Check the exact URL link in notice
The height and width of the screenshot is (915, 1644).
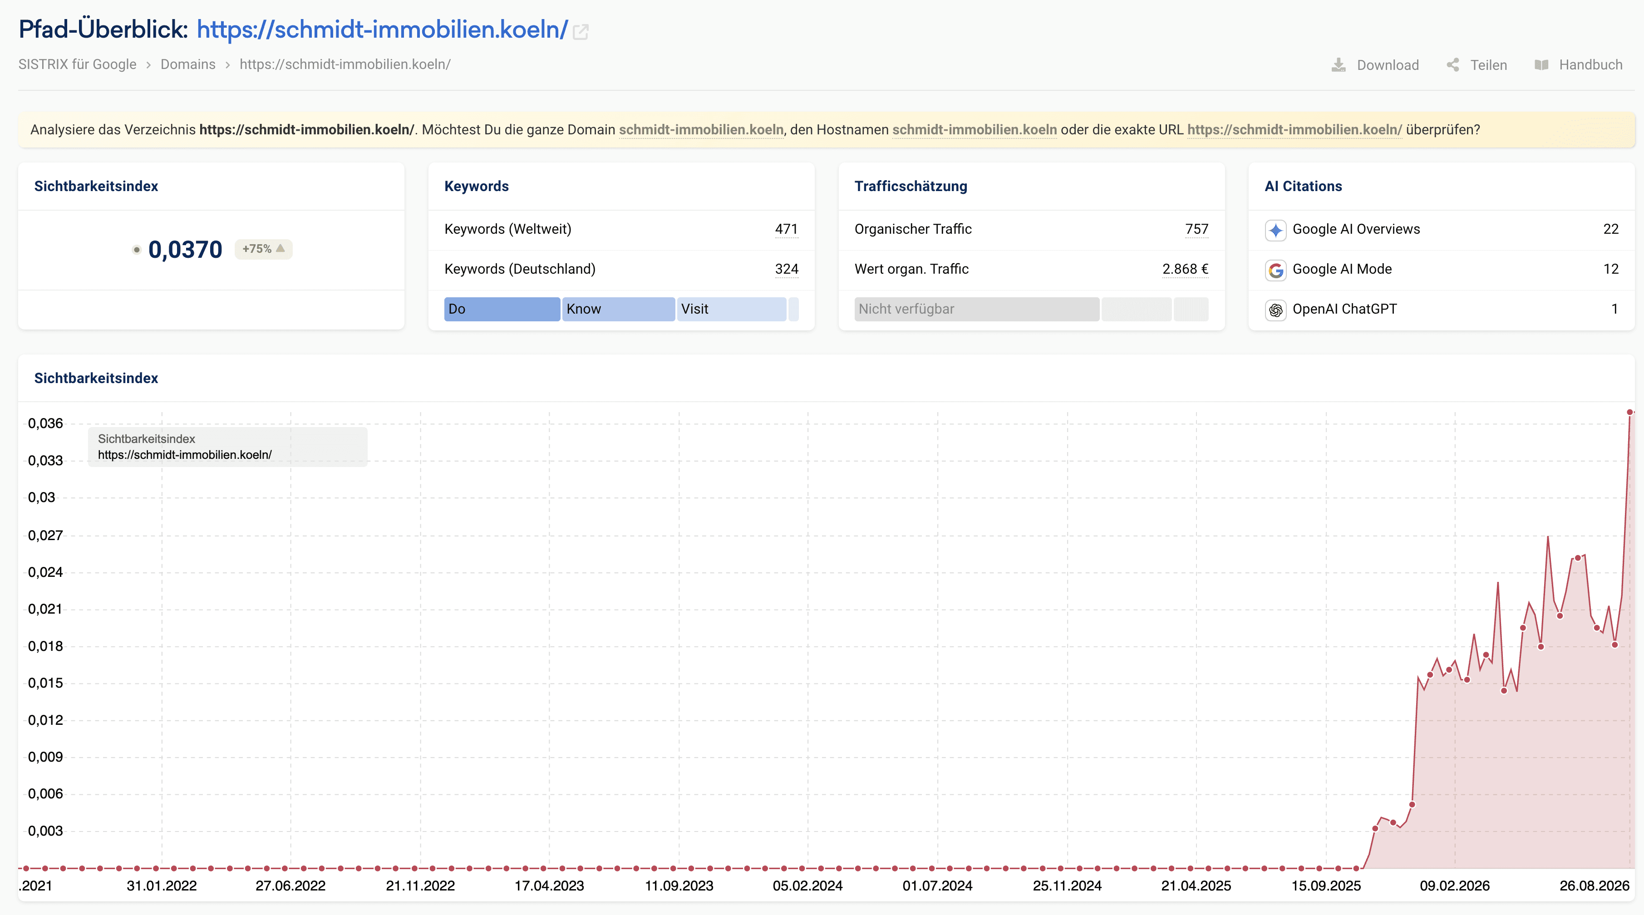point(1294,129)
